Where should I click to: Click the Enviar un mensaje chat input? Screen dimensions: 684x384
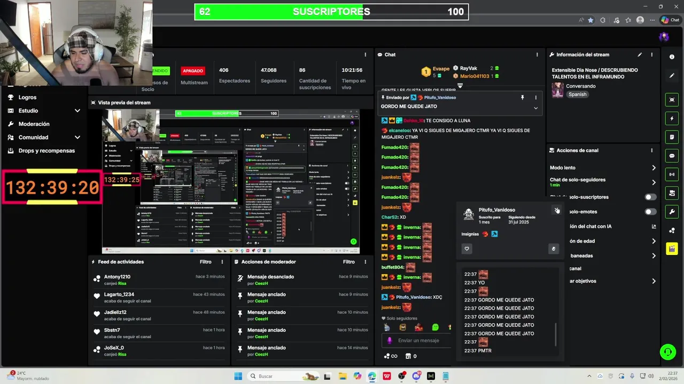pyautogui.click(x=417, y=340)
